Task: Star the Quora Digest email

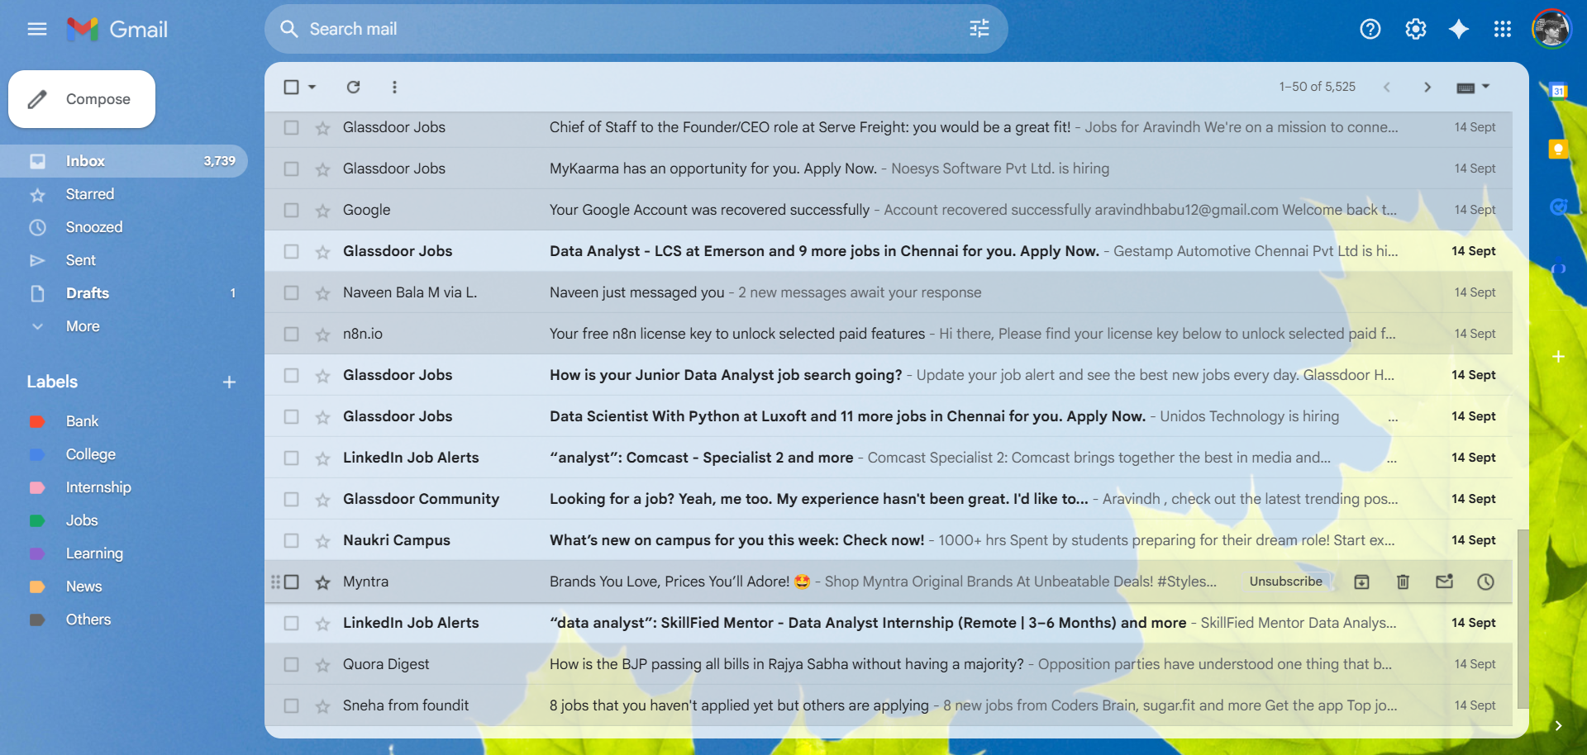Action: point(322,664)
